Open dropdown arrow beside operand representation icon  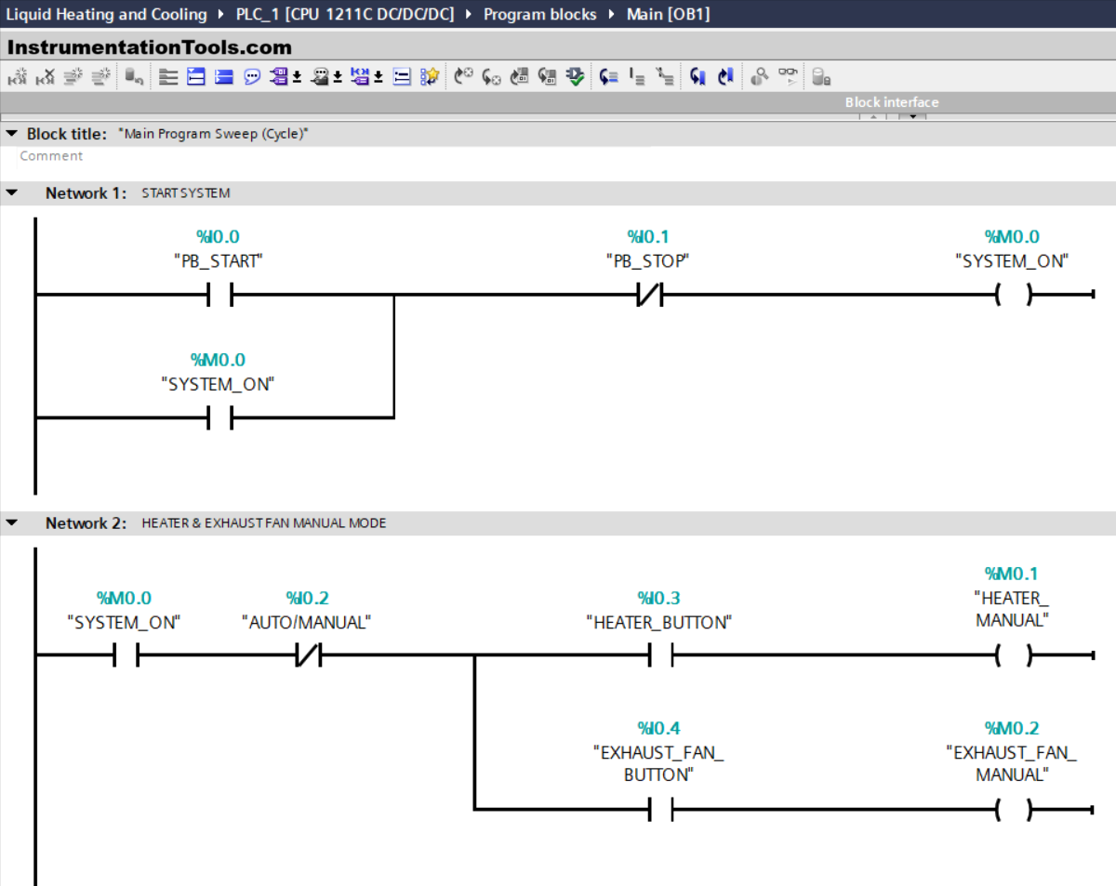coord(379,78)
